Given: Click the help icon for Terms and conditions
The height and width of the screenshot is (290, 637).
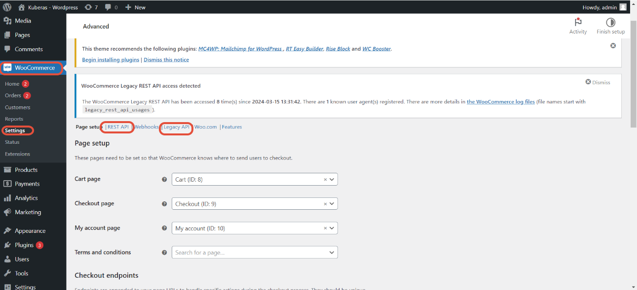Looking at the screenshot, I should click(x=164, y=253).
